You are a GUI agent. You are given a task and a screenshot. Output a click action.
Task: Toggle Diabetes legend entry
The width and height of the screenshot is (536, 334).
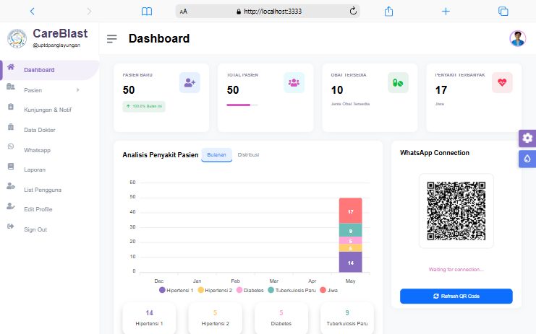click(250, 291)
